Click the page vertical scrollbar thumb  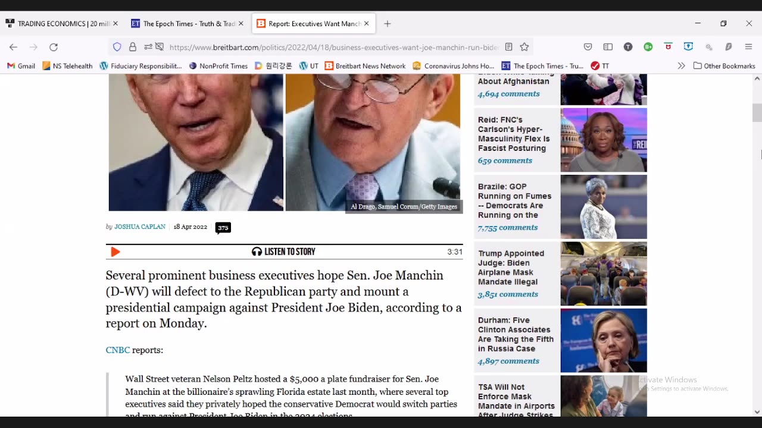point(757,113)
